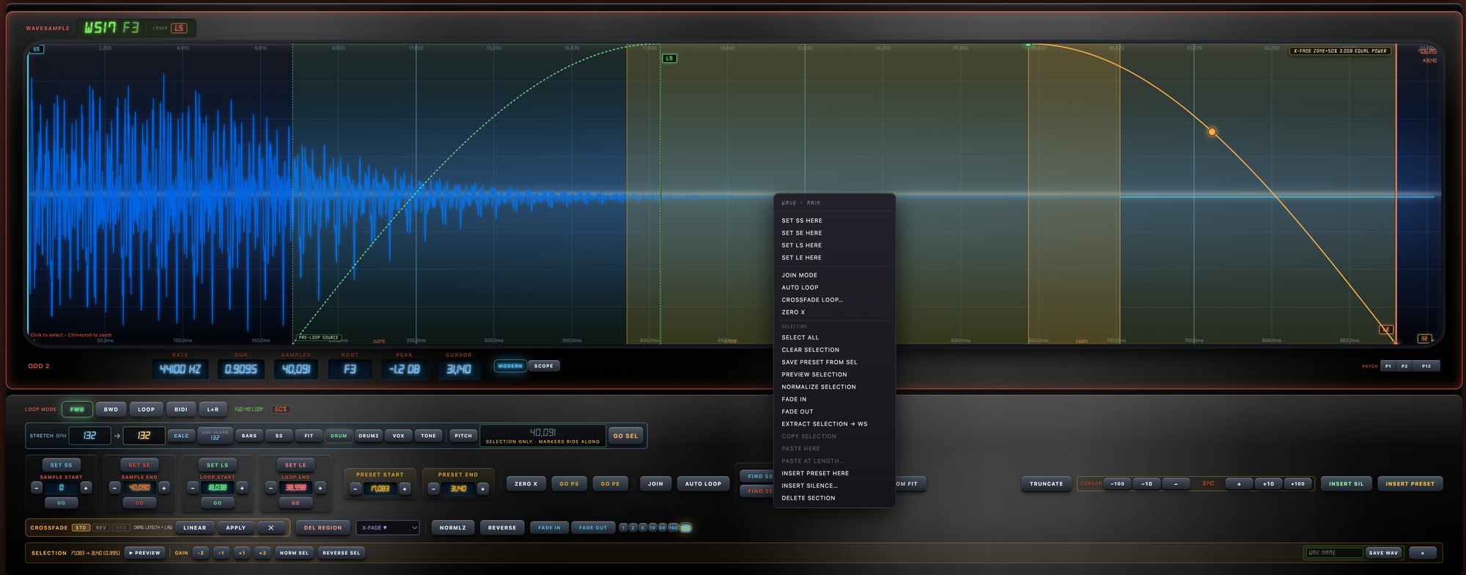Click the AUTO LOOP button

tap(703, 484)
